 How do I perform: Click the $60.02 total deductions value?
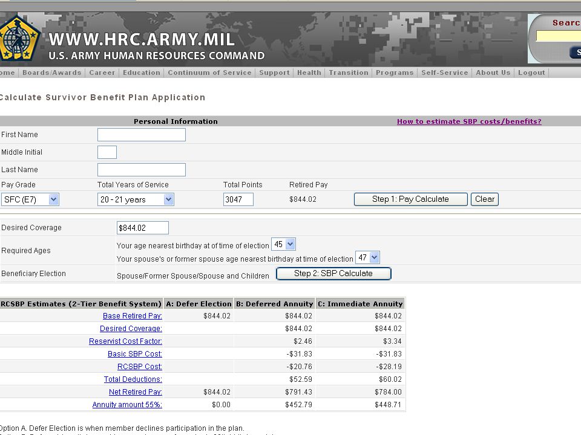pos(390,379)
